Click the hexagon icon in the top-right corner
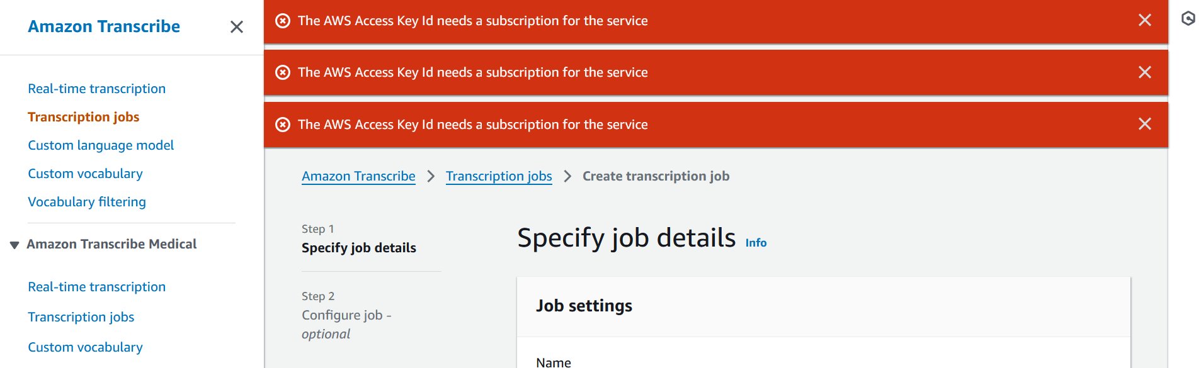This screenshot has width=1201, height=368. [x=1188, y=19]
